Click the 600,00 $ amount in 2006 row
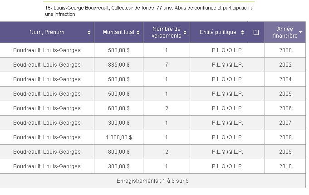 [x=118, y=108]
